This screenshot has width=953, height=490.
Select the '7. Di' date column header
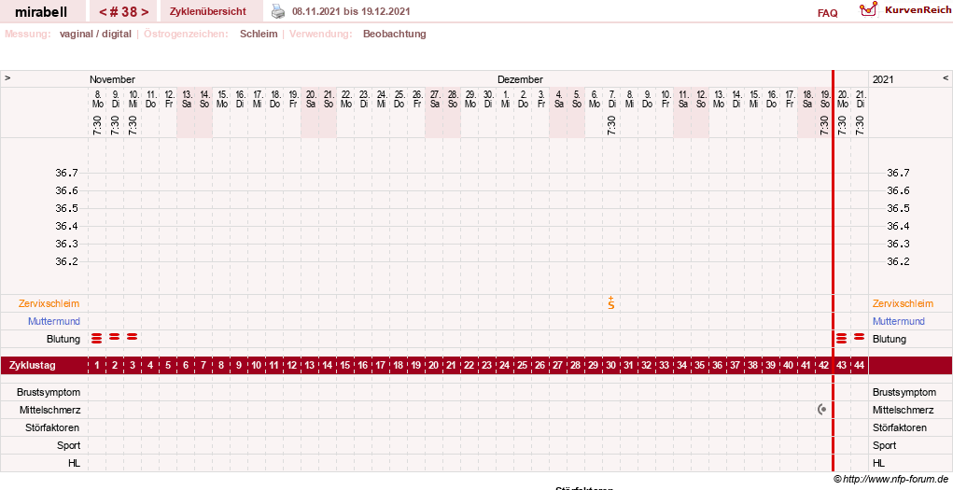(x=611, y=99)
